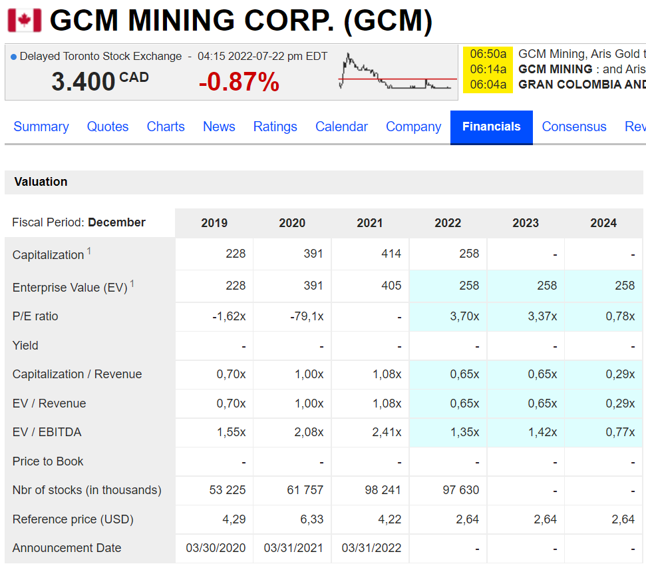646x566 pixels.
Task: Click the 2022 column header
Action: coord(448,223)
